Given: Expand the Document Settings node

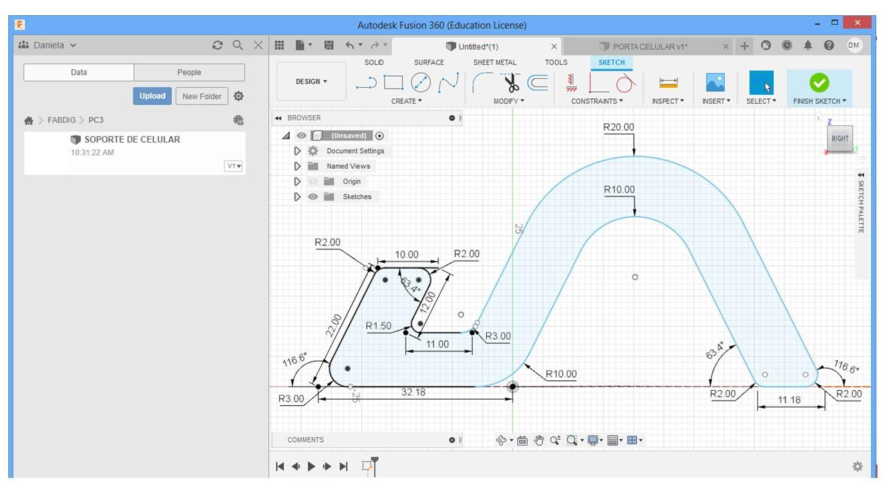Looking at the screenshot, I should [x=297, y=151].
